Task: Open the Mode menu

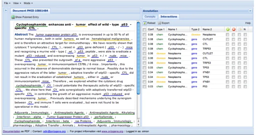Action: tap(28, 3)
